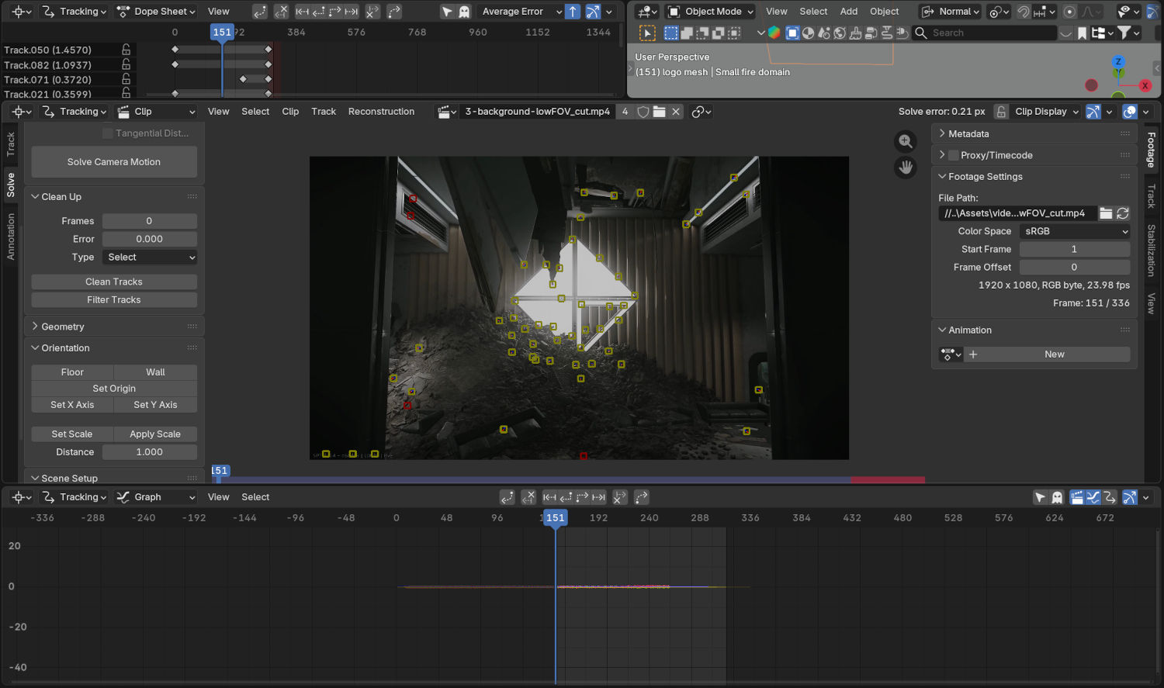The height and width of the screenshot is (688, 1164).
Task: Click the hand pan icon in the clip viewer
Action: [906, 168]
